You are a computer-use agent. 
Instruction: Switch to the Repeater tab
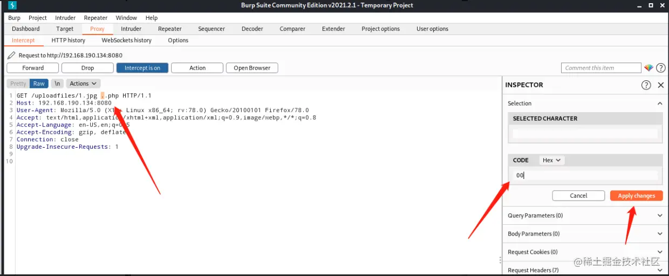(170, 29)
